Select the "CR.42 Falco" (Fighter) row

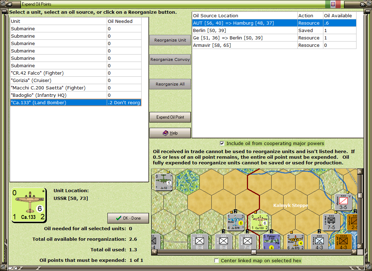[76, 73]
